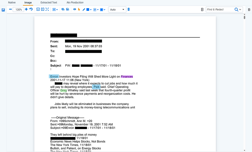Select the blue redaction box tool
This screenshot has height=152, width=252.
tap(88, 10)
